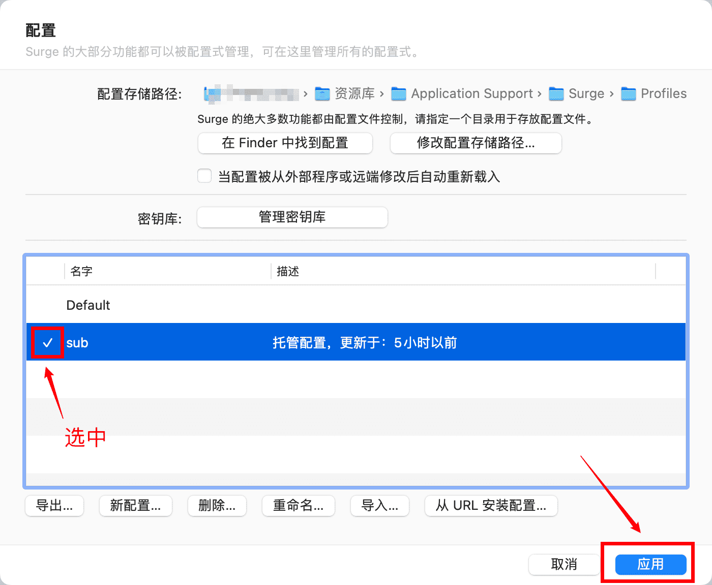712x585 pixels.
Task: Click the Application Support folder icon
Action: [399, 94]
